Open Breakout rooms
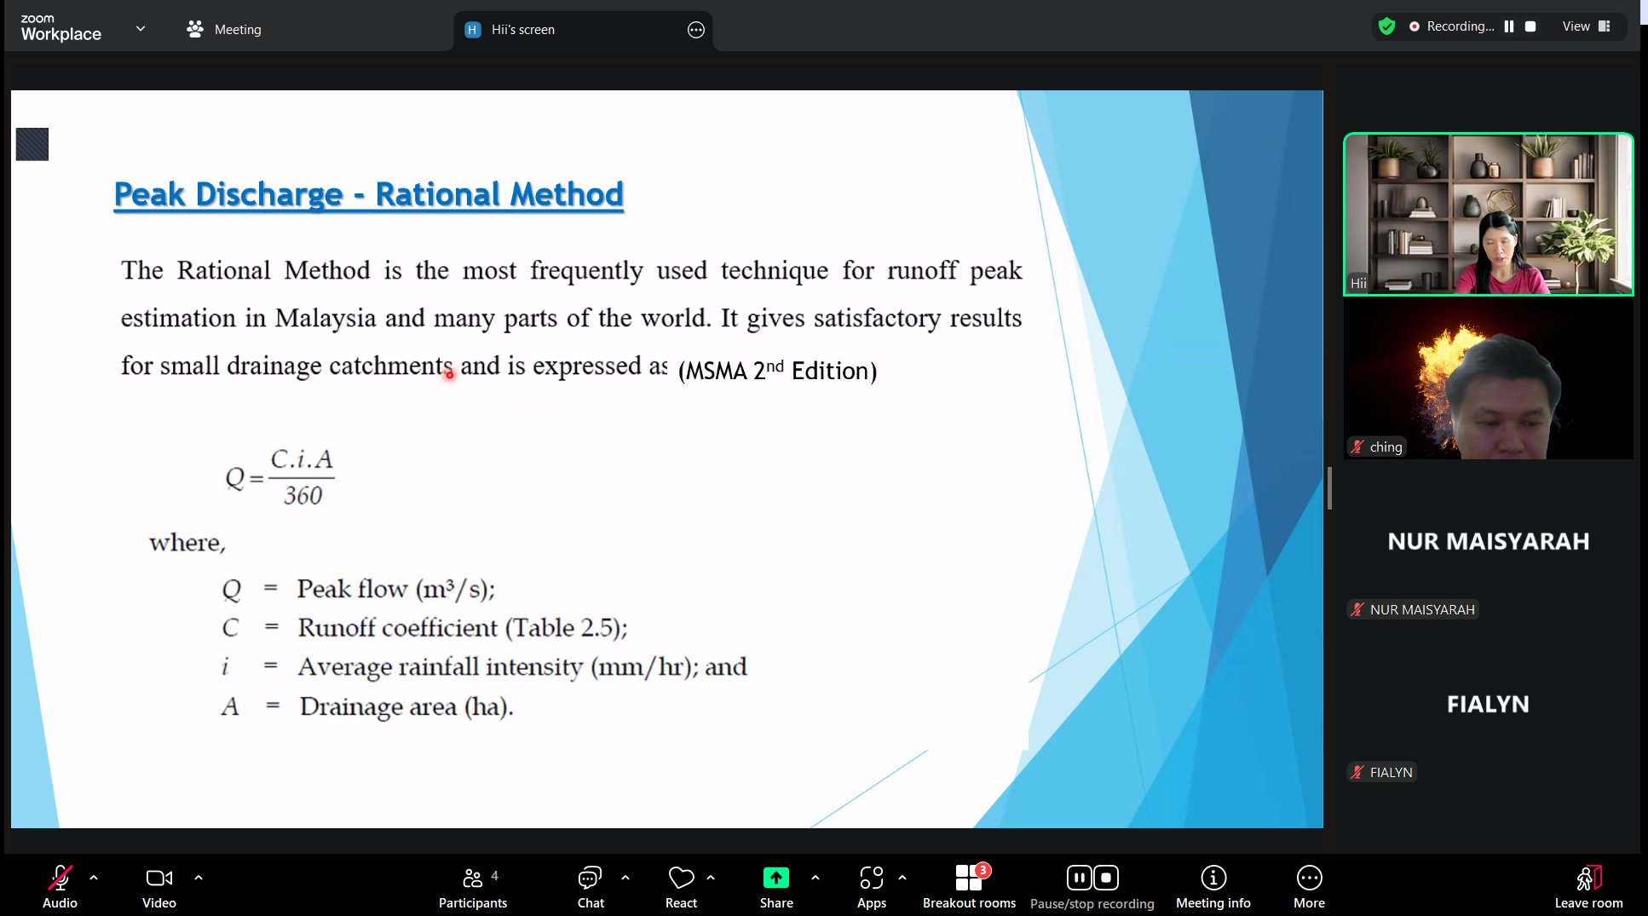 point(969,886)
